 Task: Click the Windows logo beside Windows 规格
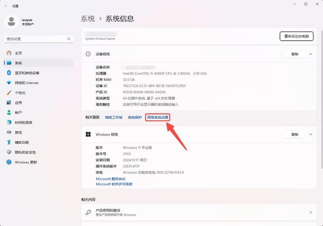pyautogui.click(x=88, y=134)
